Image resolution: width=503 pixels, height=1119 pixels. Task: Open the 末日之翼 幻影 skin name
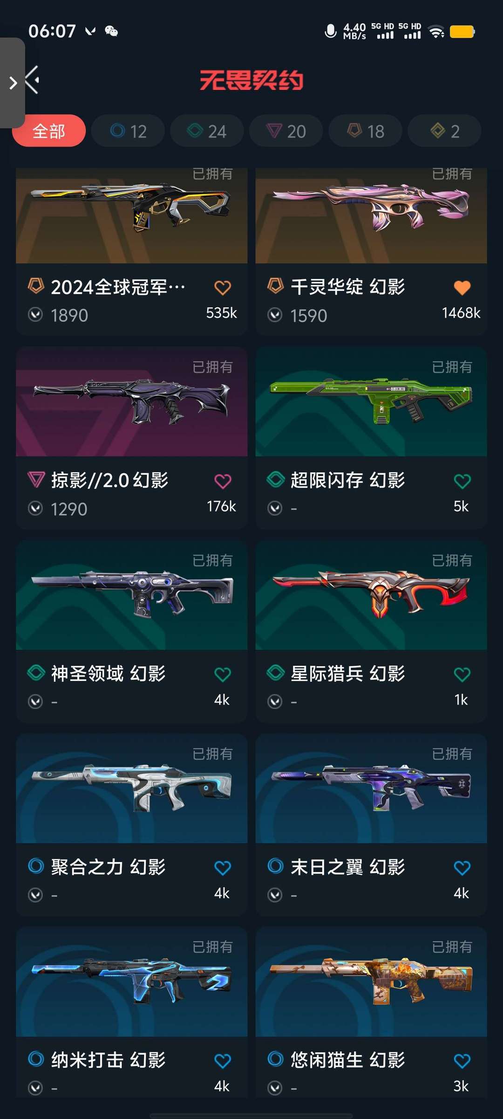(347, 867)
